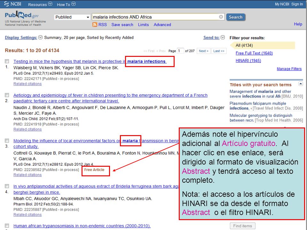
Task: Tick the checkbox for result 3
Action: 7,141
